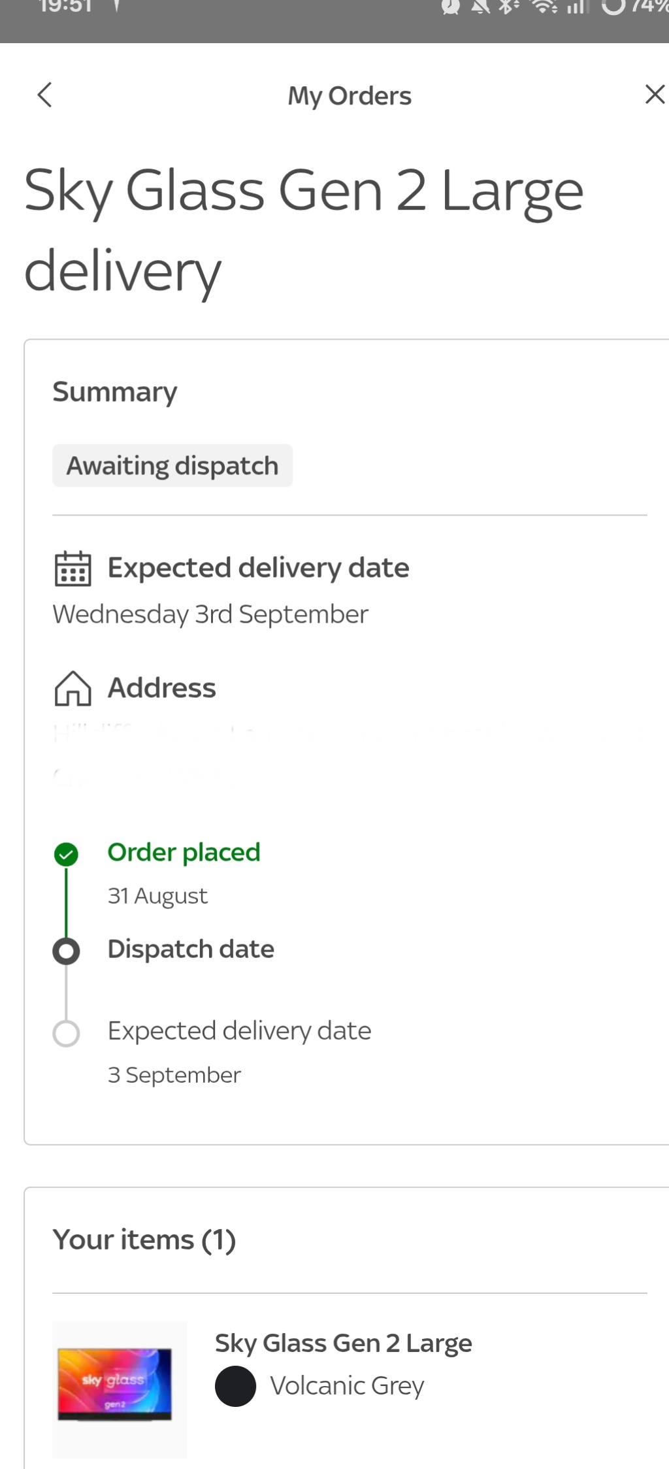Tap the empty Expected delivery timeline circle

coord(66,1033)
